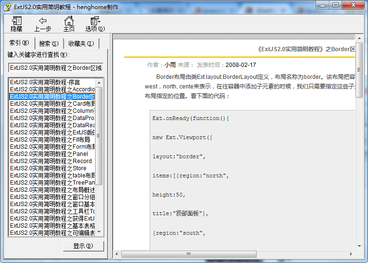Go back with the 上一步 arrow icon
Image resolution: width=368 pixels, height=263 pixels.
point(43,21)
